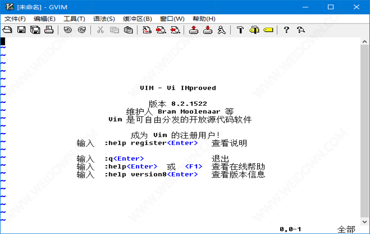Click the text cursor block in editor

[x=3, y=42]
